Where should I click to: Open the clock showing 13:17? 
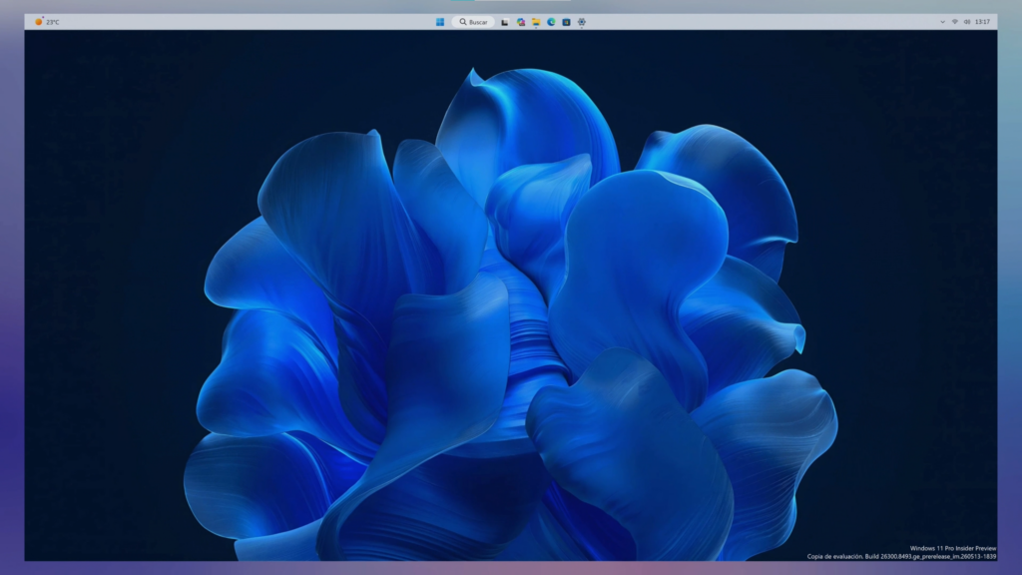tap(982, 22)
